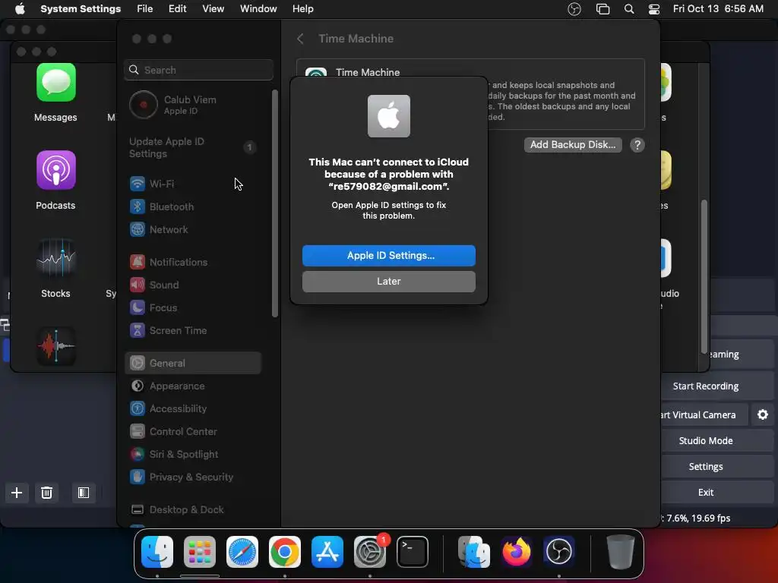Open the Apple menu
The height and width of the screenshot is (583, 778).
pyautogui.click(x=20, y=9)
